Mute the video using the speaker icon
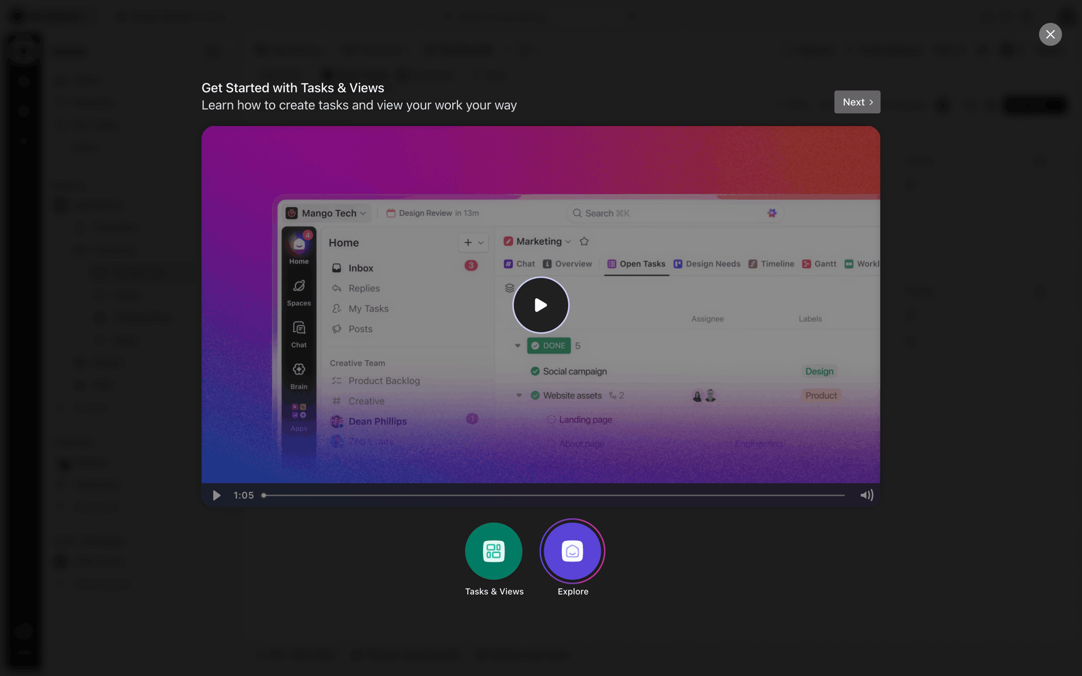Image resolution: width=1082 pixels, height=676 pixels. coord(866,495)
